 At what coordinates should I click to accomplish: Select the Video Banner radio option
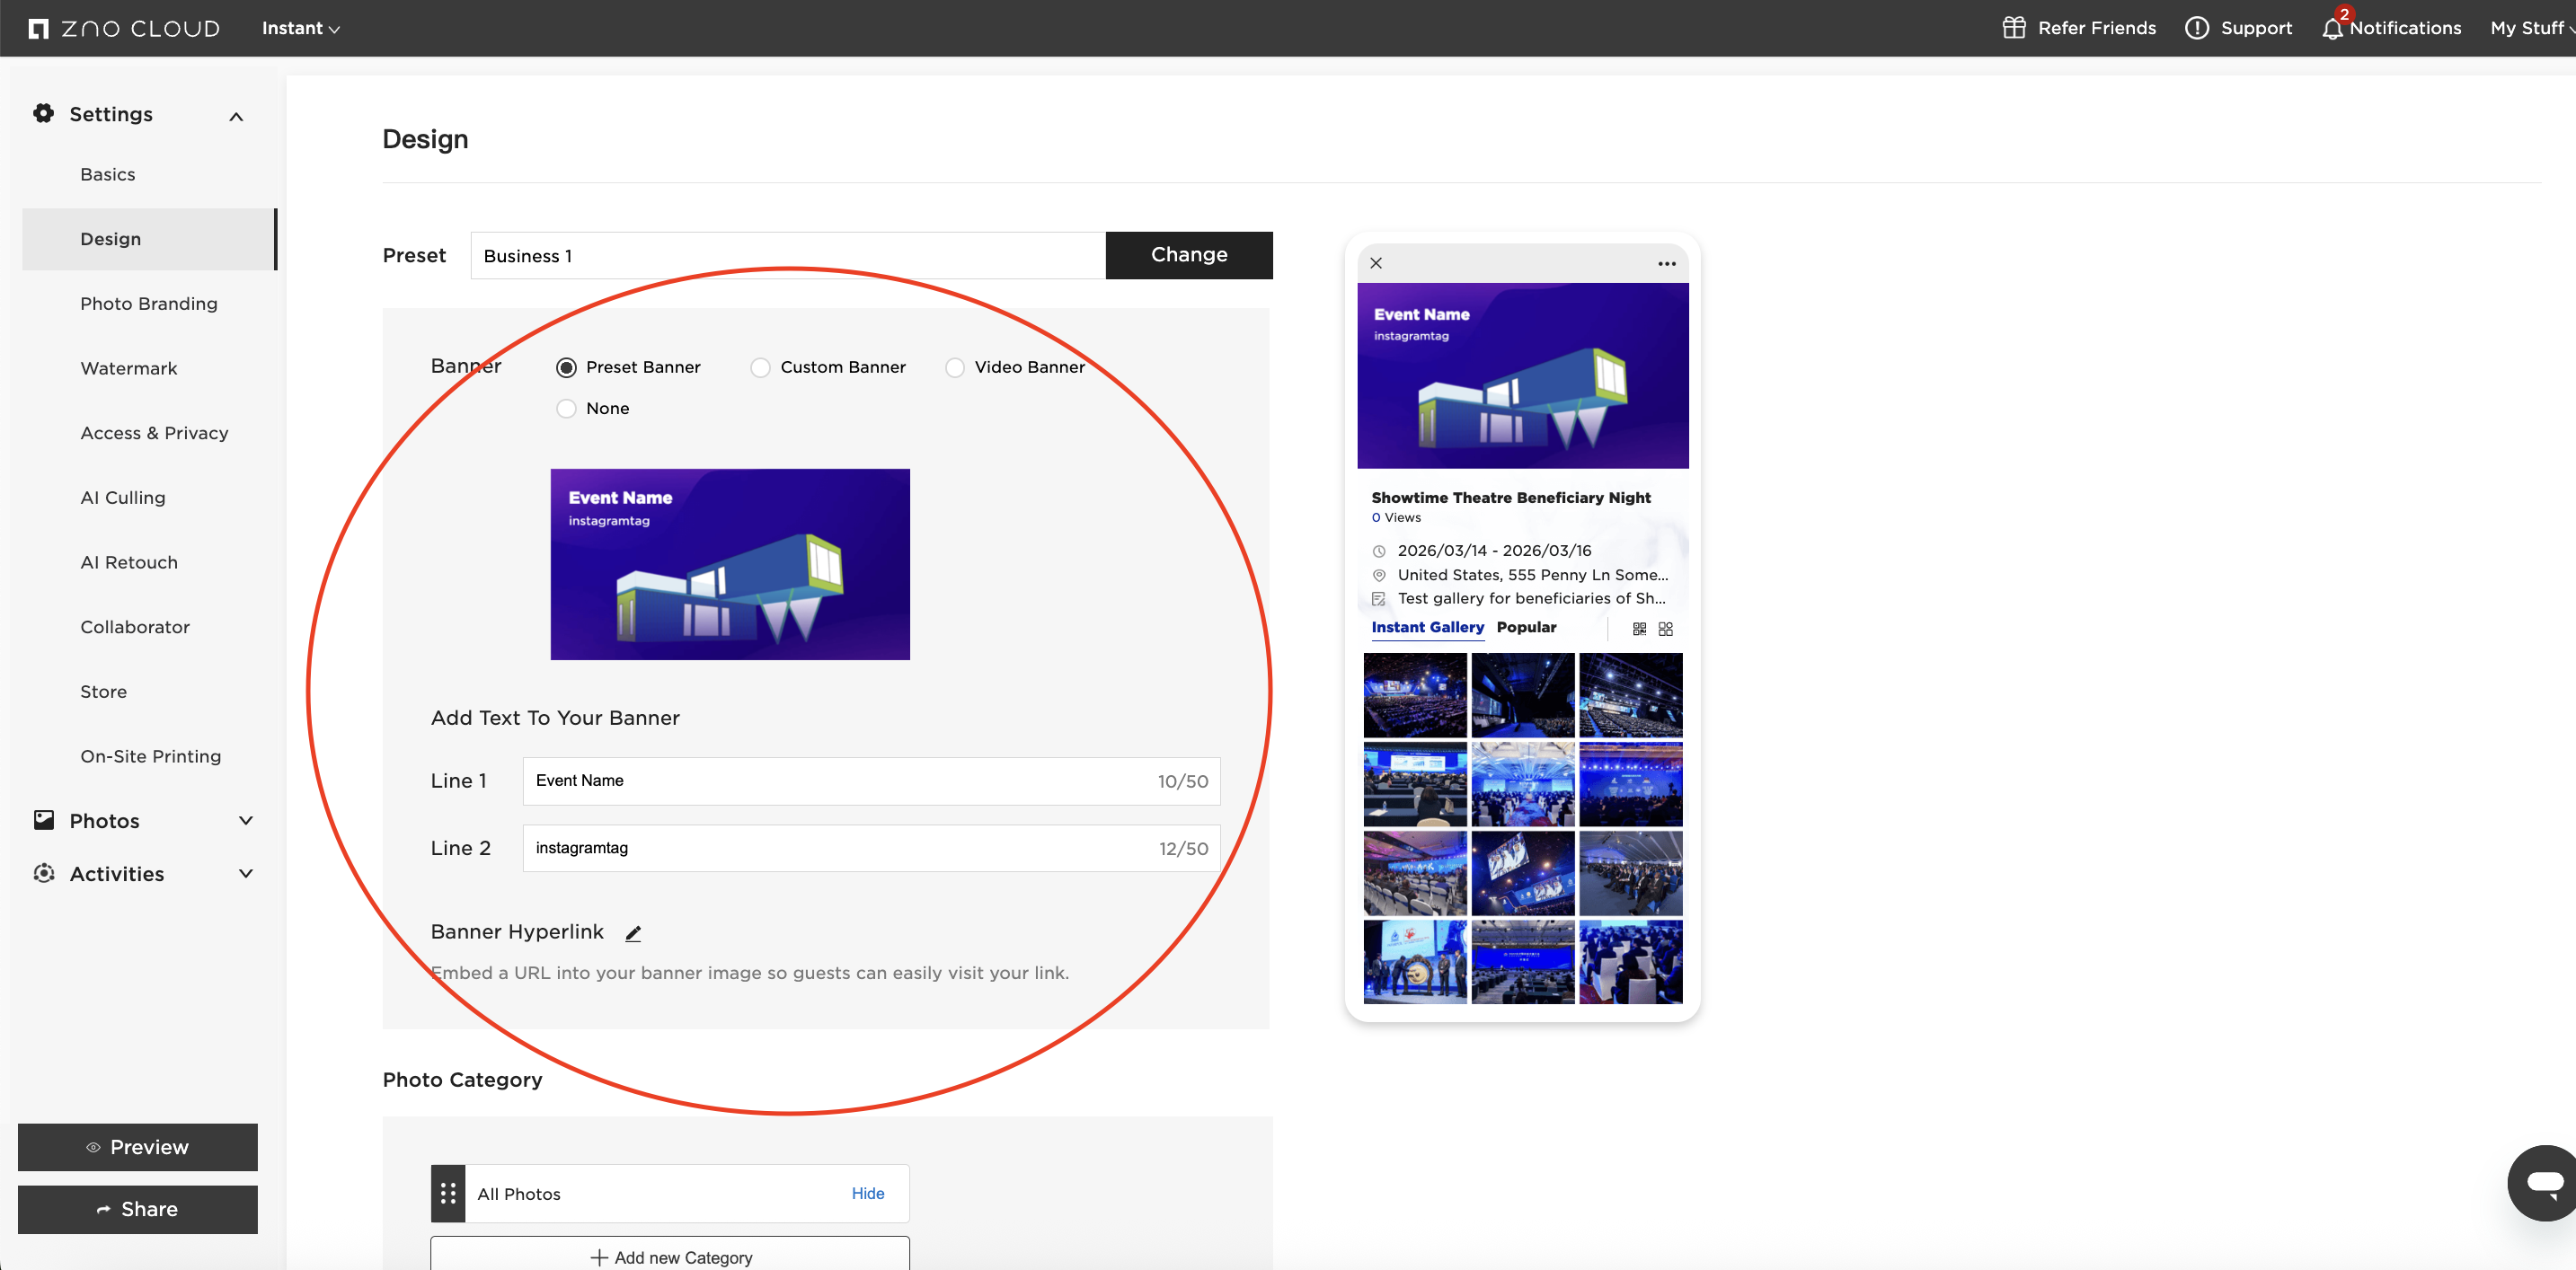pyautogui.click(x=955, y=368)
